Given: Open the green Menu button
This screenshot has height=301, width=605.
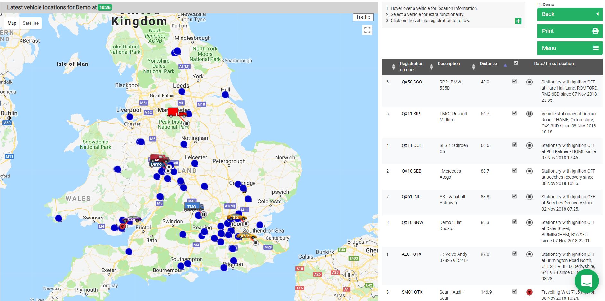Looking at the screenshot, I should pos(569,48).
